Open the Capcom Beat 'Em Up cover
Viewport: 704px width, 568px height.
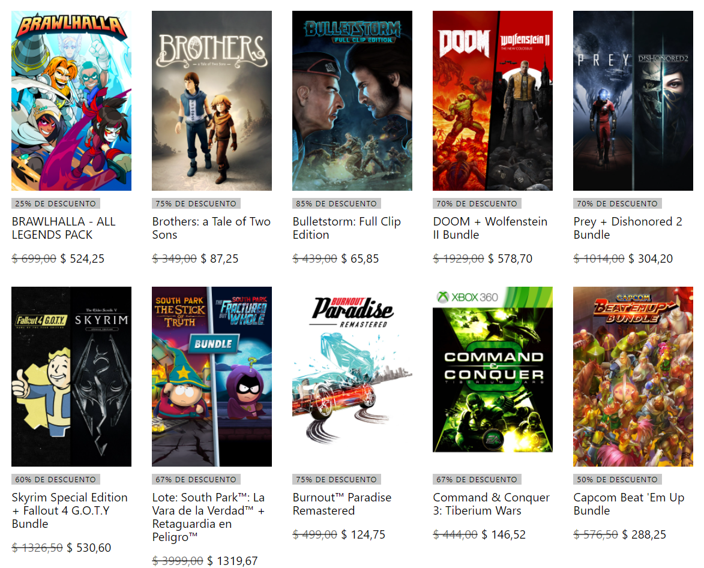pyautogui.click(x=633, y=377)
